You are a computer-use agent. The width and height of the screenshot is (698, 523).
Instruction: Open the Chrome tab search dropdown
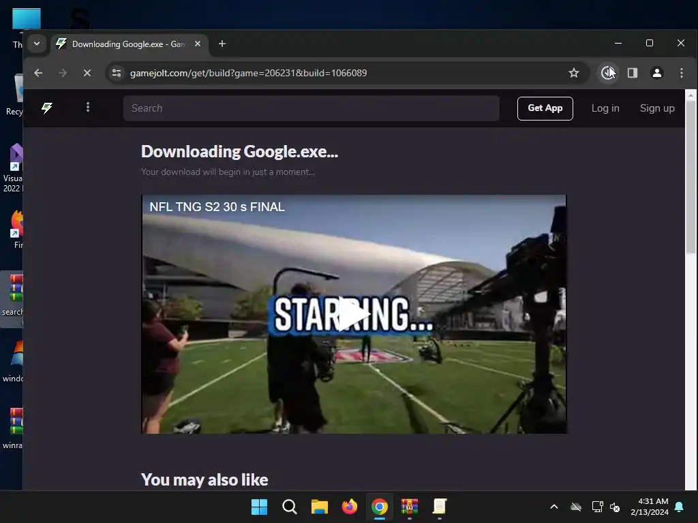tap(37, 44)
